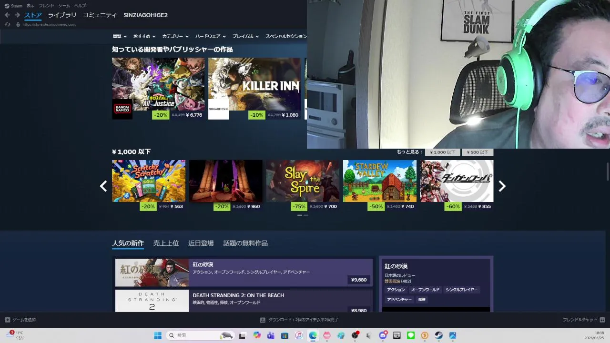Open the 紅の砂漠 list row priced ¥9,680
Image resolution: width=610 pixels, height=343 pixels.
(x=244, y=272)
